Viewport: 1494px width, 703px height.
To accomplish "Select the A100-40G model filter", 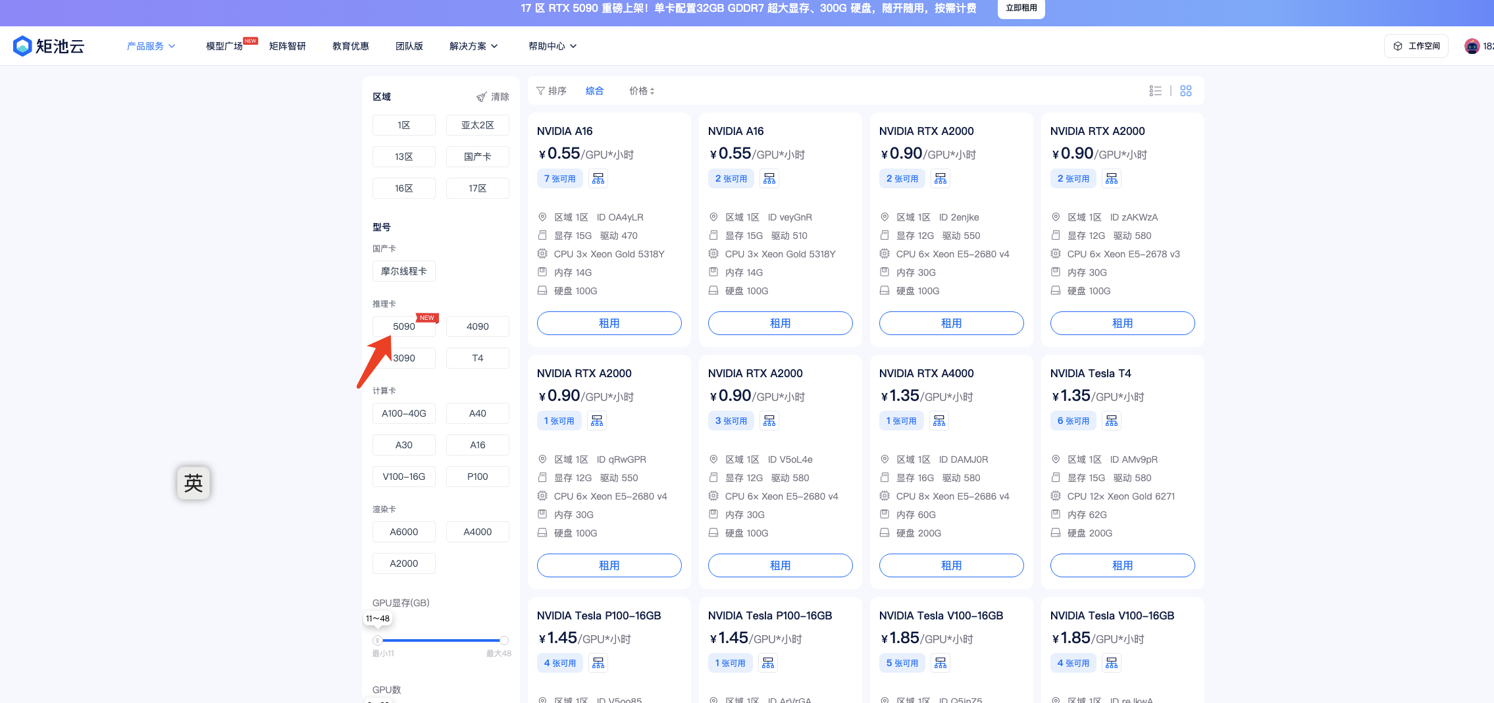I will pos(404,413).
